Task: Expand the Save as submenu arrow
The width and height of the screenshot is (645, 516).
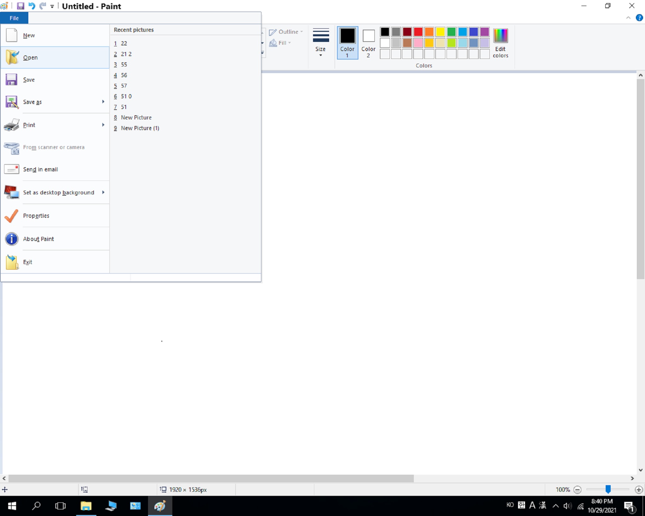Action: click(x=103, y=101)
